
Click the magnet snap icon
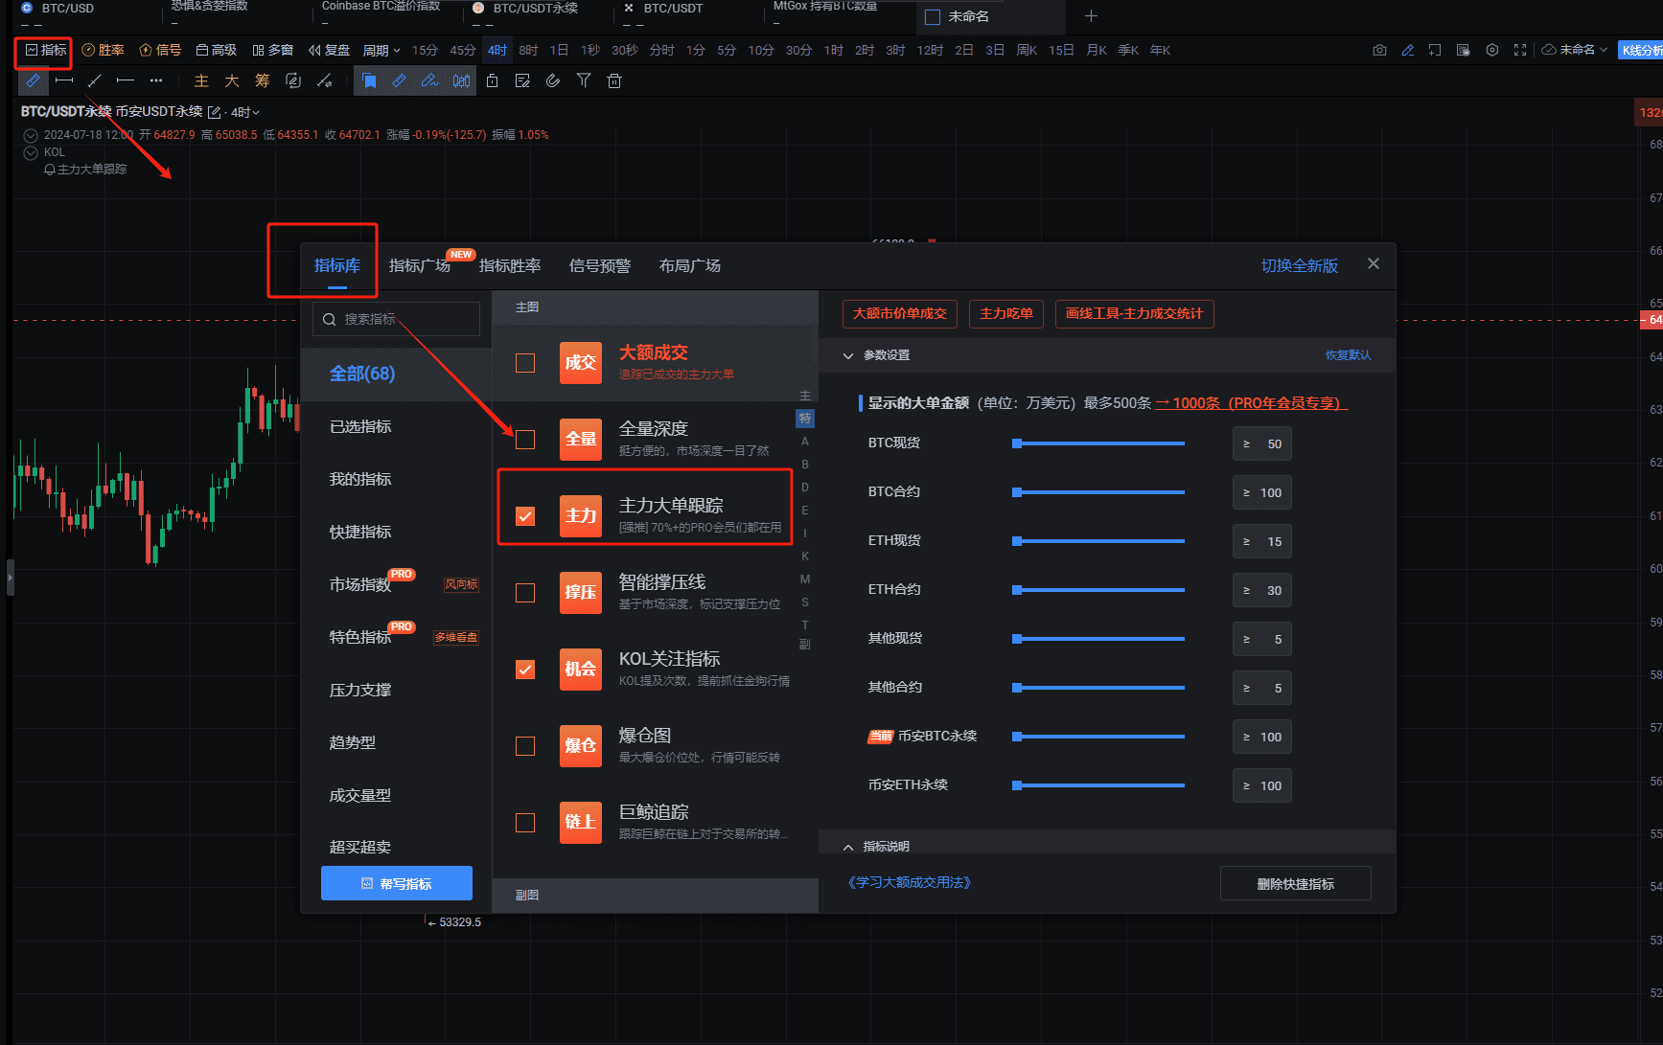pos(553,81)
